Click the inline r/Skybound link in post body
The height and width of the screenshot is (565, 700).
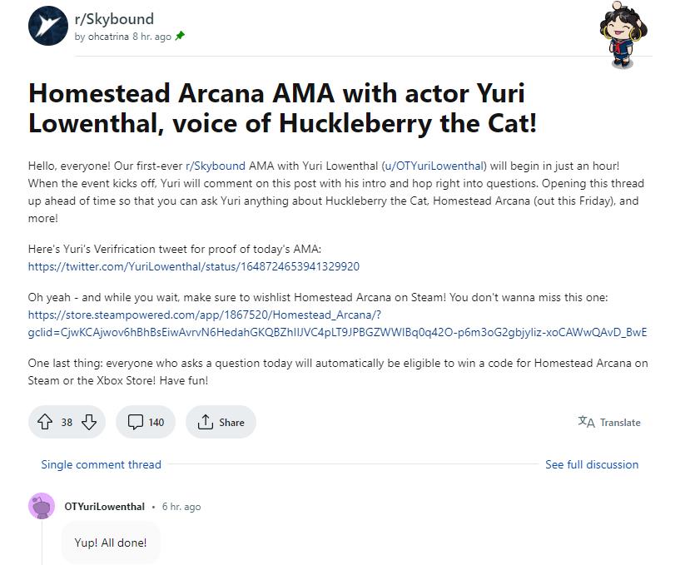coord(215,166)
